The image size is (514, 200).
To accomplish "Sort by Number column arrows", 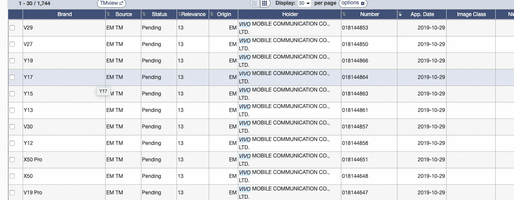I will click(344, 14).
